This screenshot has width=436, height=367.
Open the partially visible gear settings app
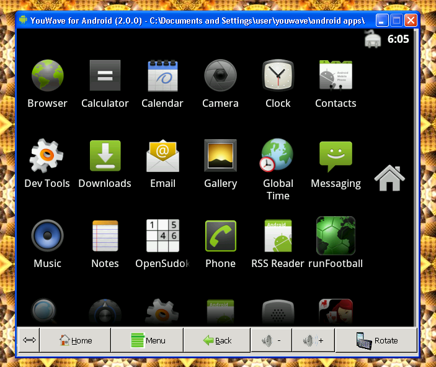coord(162,311)
